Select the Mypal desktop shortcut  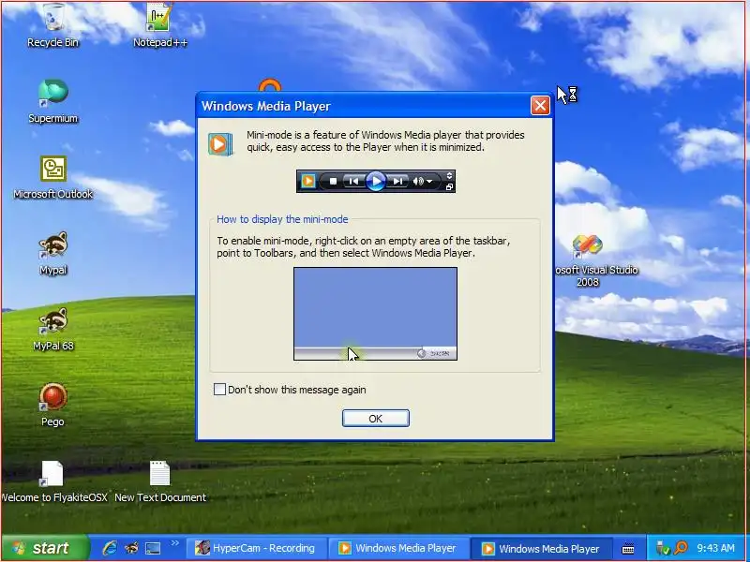tap(52, 253)
